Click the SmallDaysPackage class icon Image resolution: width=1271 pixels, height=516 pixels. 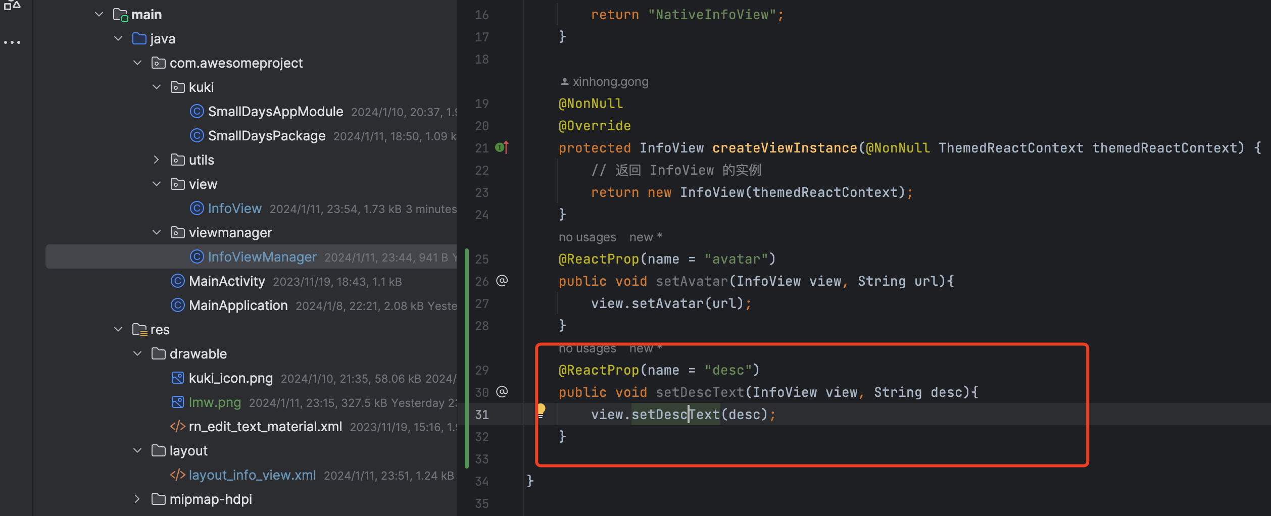(197, 135)
